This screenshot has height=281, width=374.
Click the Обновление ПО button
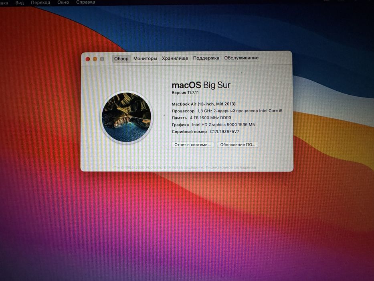click(x=238, y=145)
